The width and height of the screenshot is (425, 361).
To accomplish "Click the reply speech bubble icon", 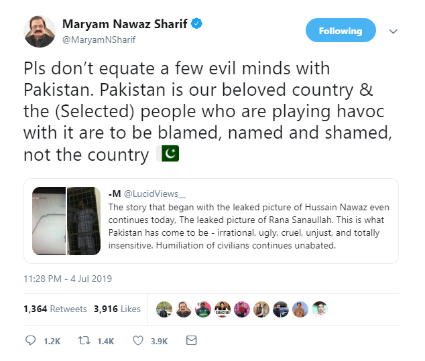I will (x=30, y=341).
